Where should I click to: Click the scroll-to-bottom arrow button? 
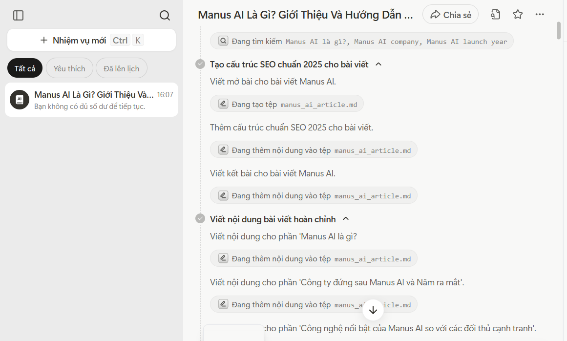(373, 310)
